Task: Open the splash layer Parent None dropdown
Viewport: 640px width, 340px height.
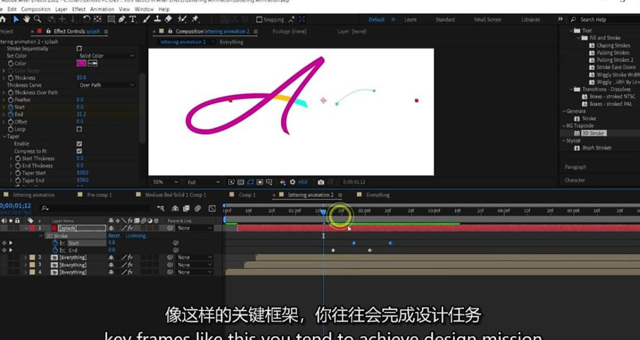Action: pos(194,228)
